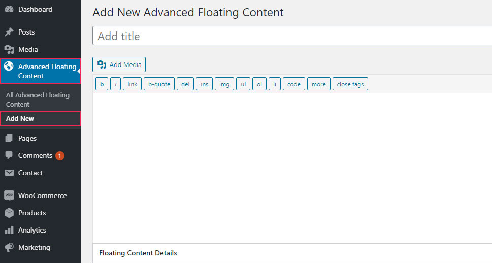
Task: Click the Products box icon
Action: pyautogui.click(x=9, y=213)
